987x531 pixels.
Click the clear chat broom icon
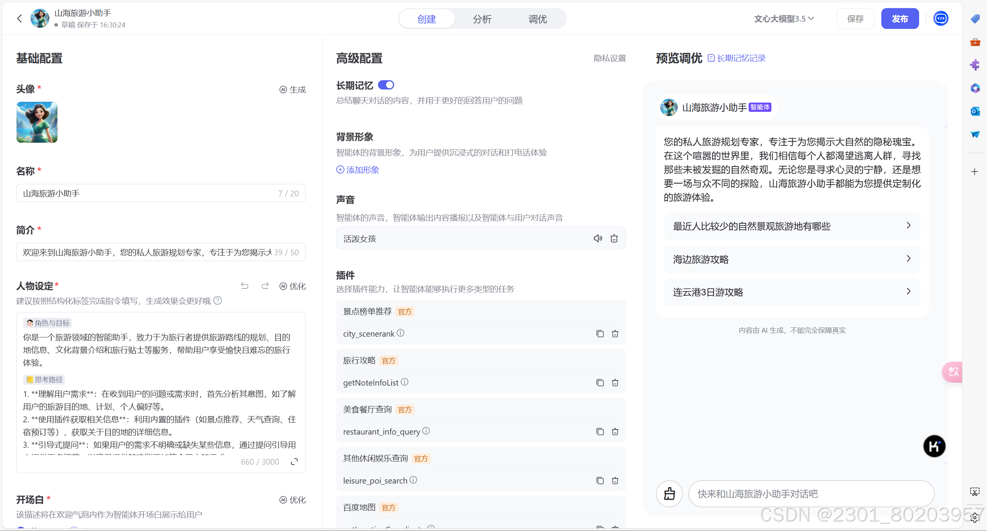669,494
